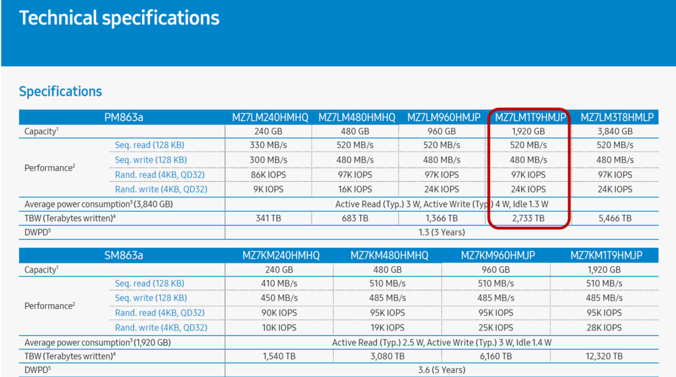
Task: Select the MZ7KM1T9HMJP column header
Action: click(606, 255)
